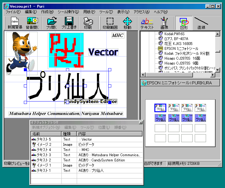This screenshot has width=225, height=188.
Task: Select the 移動 move tool
Action: pyautogui.click(x=127, y=23)
